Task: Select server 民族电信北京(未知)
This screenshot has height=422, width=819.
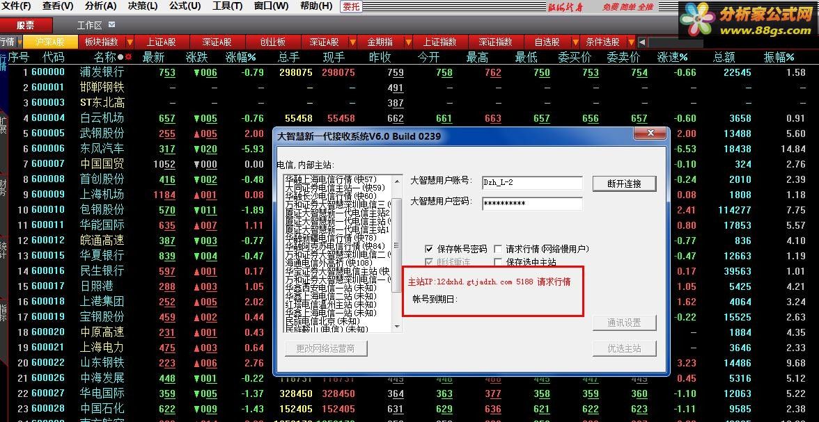Action: click(323, 321)
